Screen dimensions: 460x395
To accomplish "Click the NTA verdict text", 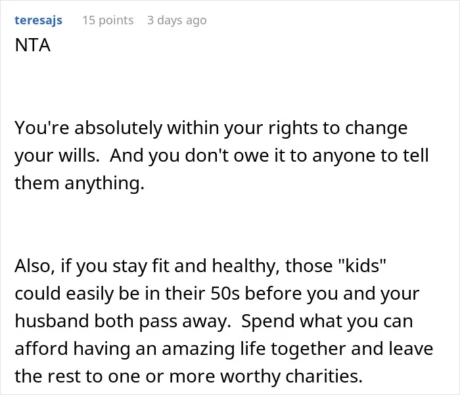I will point(33,45).
